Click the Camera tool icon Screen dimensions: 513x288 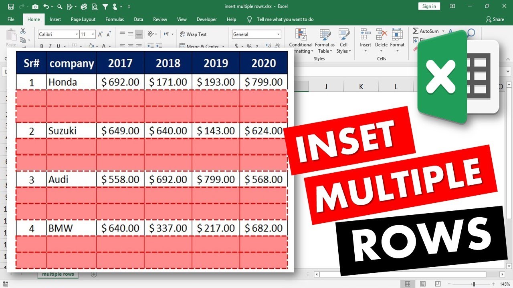(35, 6)
